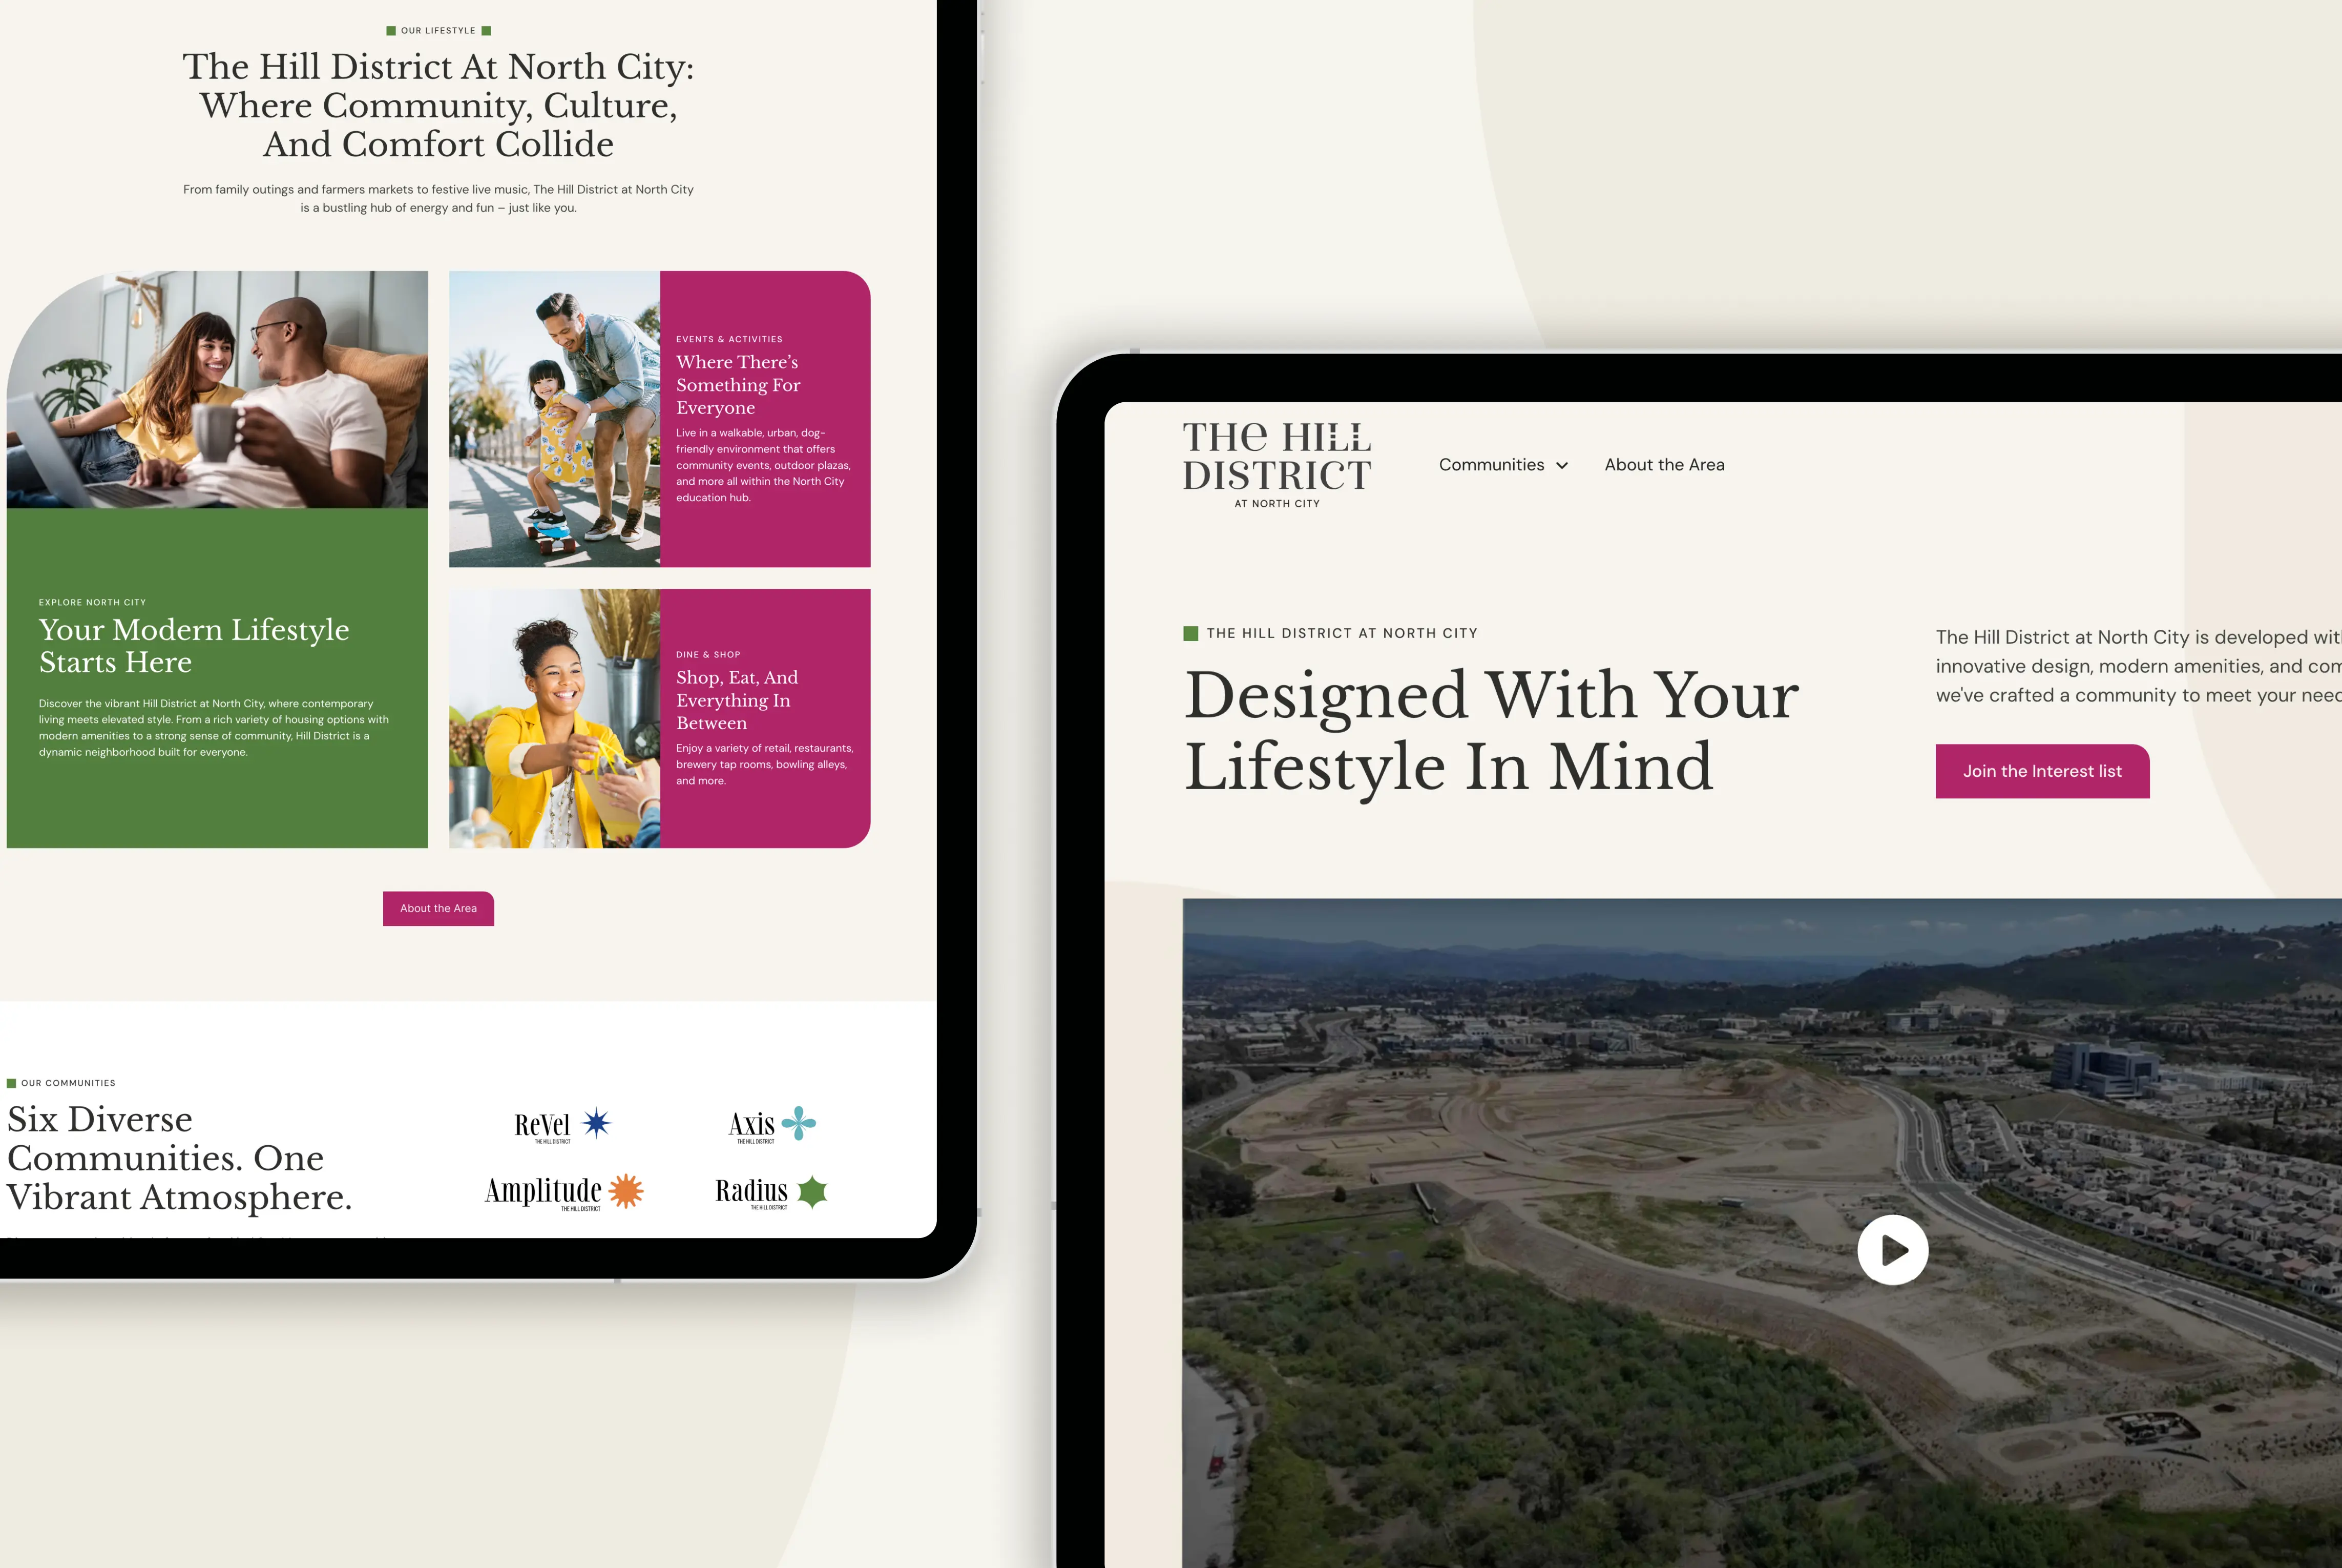This screenshot has width=2342, height=1568.
Task: Click the ReVel blue star logo icon
Action: coord(597,1123)
